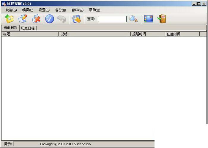This screenshot has height=148, width=208.
Task: Open the 帮助(H) menu
Action: 94,10
